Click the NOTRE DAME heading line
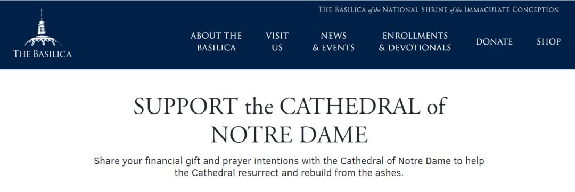575x192 pixels. 289,134
